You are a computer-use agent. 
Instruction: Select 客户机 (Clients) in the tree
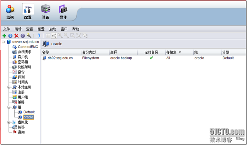click(23, 57)
